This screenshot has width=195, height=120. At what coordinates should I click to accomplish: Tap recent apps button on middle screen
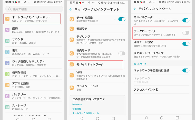[113, 118]
